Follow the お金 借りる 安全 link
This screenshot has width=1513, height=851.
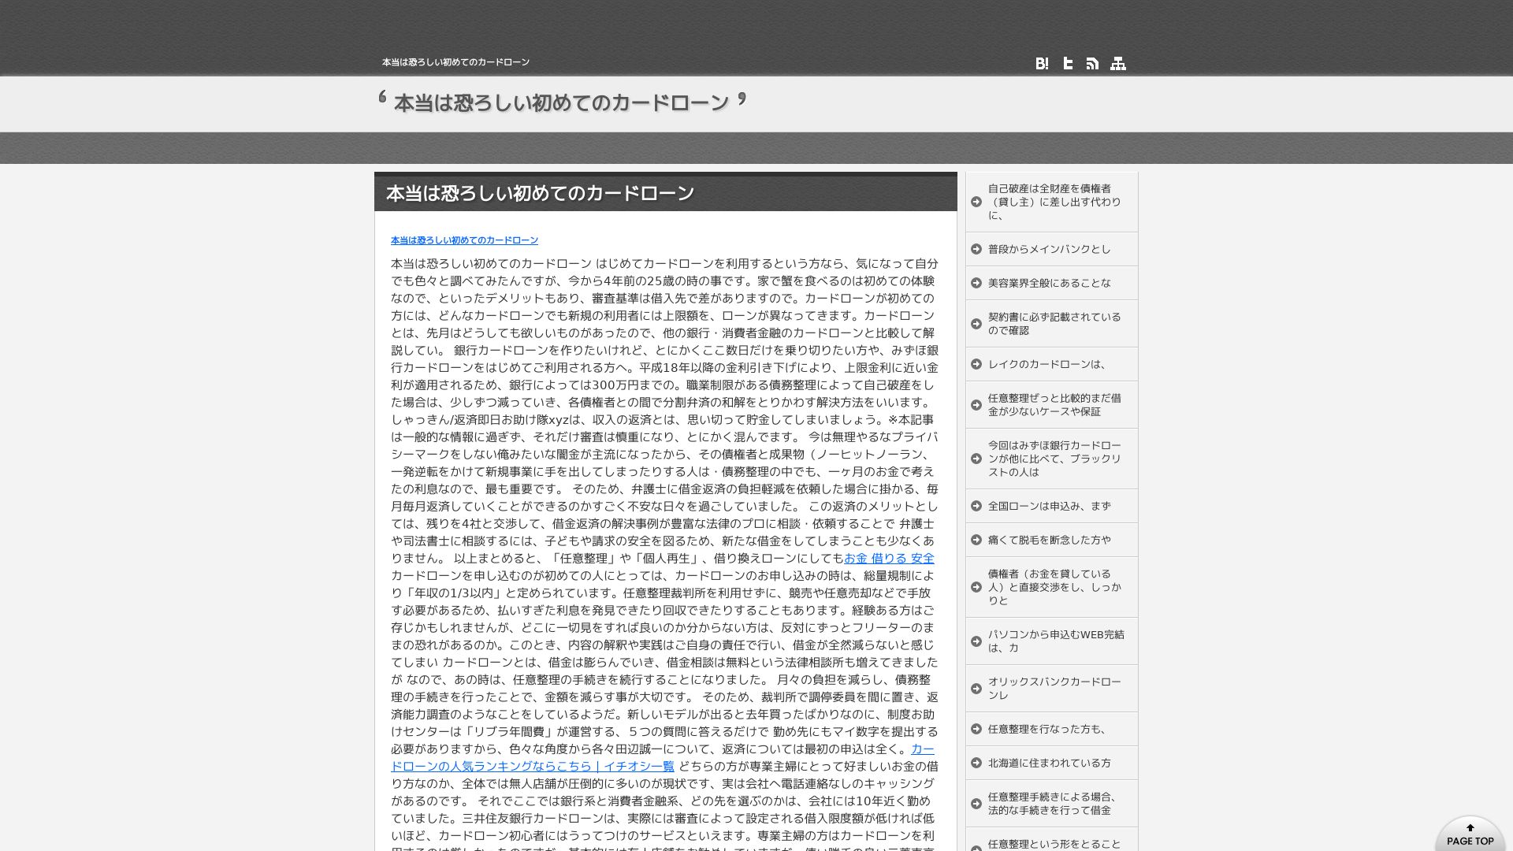(889, 558)
